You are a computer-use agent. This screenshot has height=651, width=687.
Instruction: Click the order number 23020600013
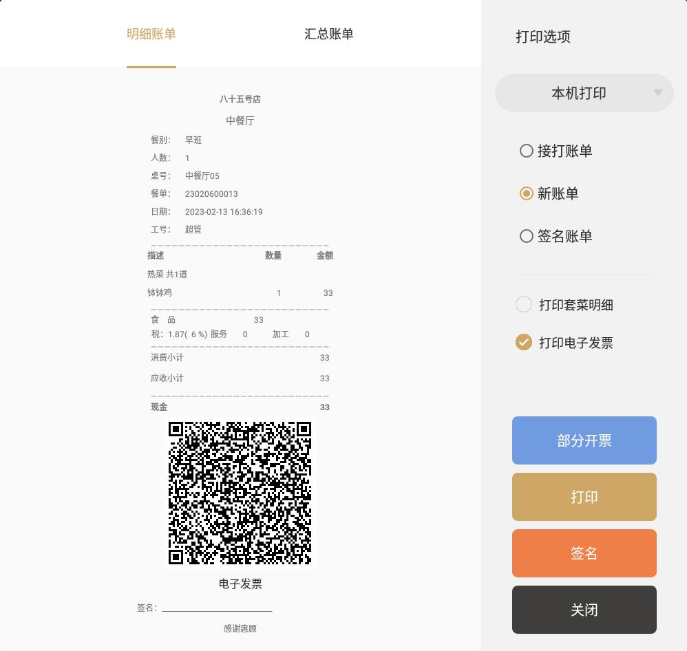(x=211, y=193)
